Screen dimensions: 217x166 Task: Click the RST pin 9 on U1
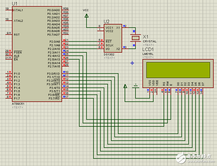click(9, 33)
